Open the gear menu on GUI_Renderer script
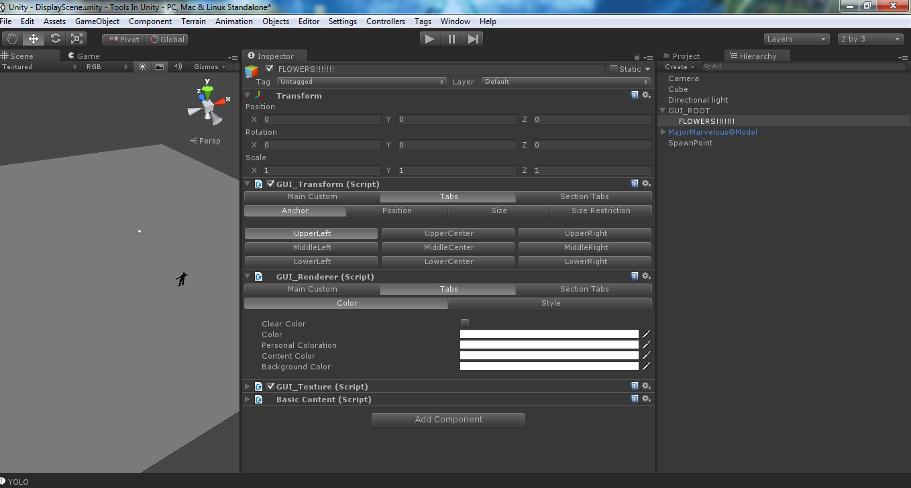The image size is (911, 488). click(x=646, y=276)
